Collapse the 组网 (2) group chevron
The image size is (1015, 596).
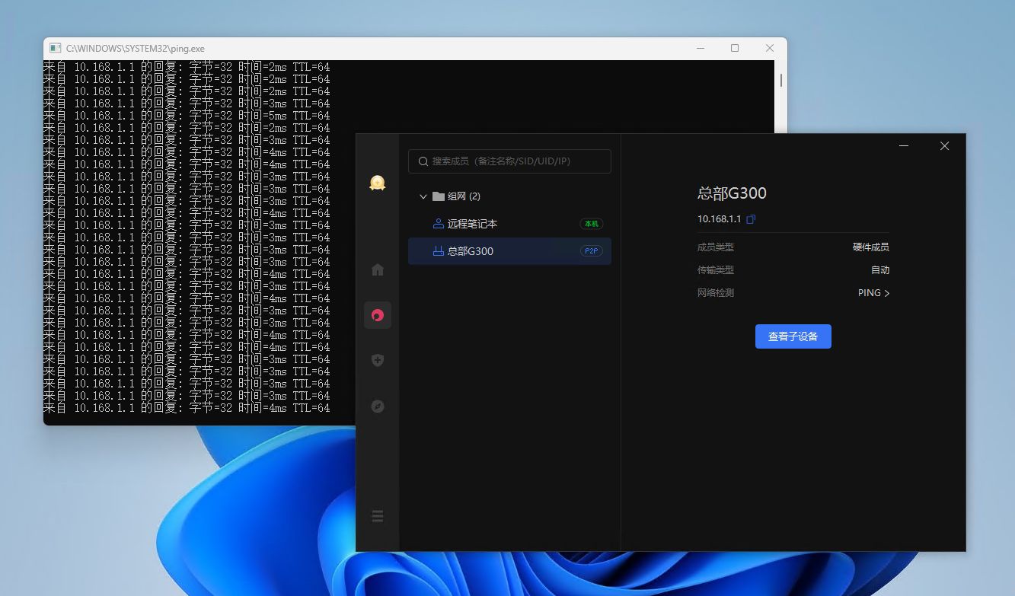pyautogui.click(x=423, y=196)
